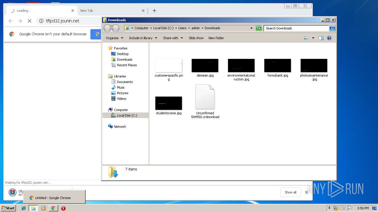Image resolution: width=378 pixels, height=212 pixels.
Task: Create a New folder
Action: (x=216, y=38)
